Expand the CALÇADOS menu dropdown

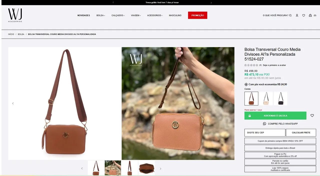[x=118, y=15]
